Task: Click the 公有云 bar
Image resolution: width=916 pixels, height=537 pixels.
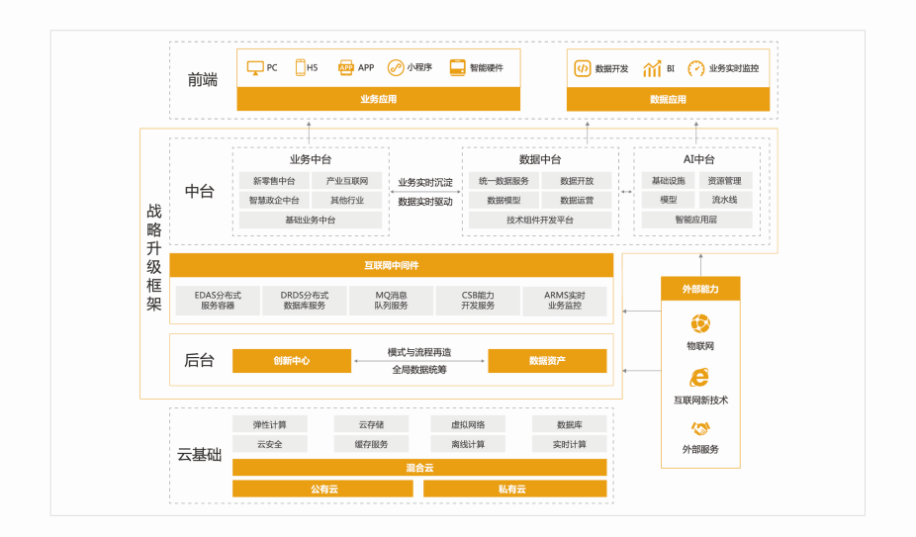Action: pos(323,489)
